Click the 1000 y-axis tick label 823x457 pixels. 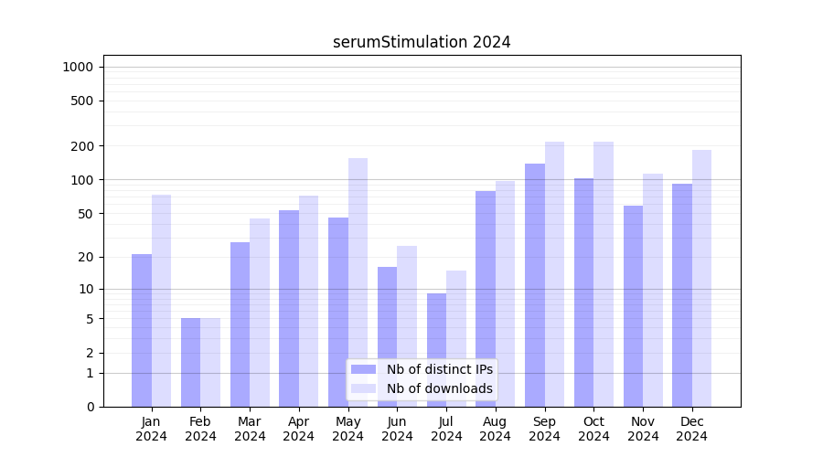click(x=77, y=67)
